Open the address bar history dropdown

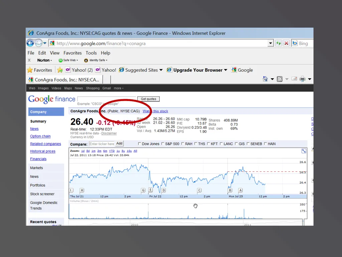[271, 43]
